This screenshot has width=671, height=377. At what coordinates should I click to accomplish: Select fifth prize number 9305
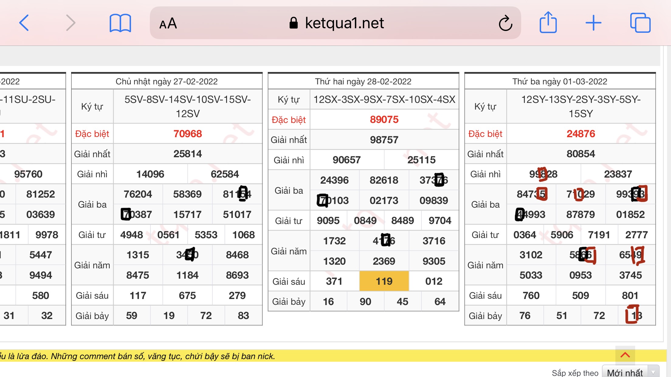point(434,261)
